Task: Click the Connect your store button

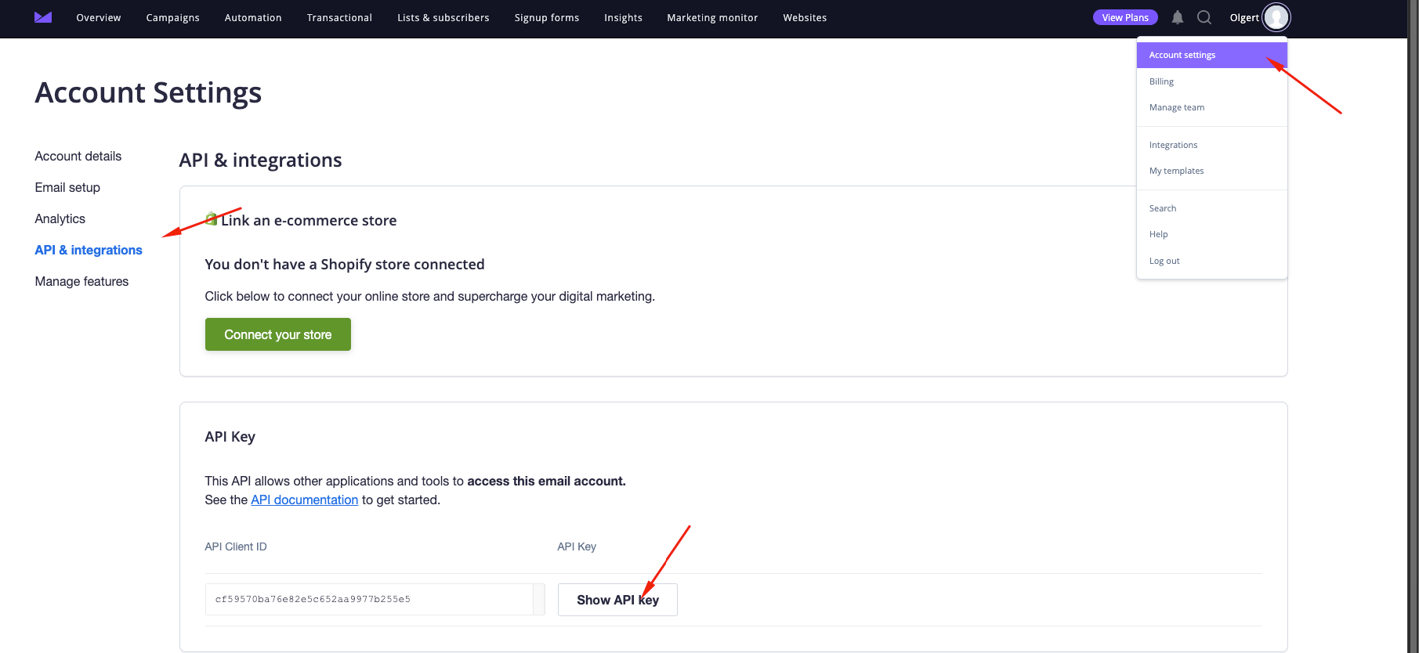Action: click(278, 334)
